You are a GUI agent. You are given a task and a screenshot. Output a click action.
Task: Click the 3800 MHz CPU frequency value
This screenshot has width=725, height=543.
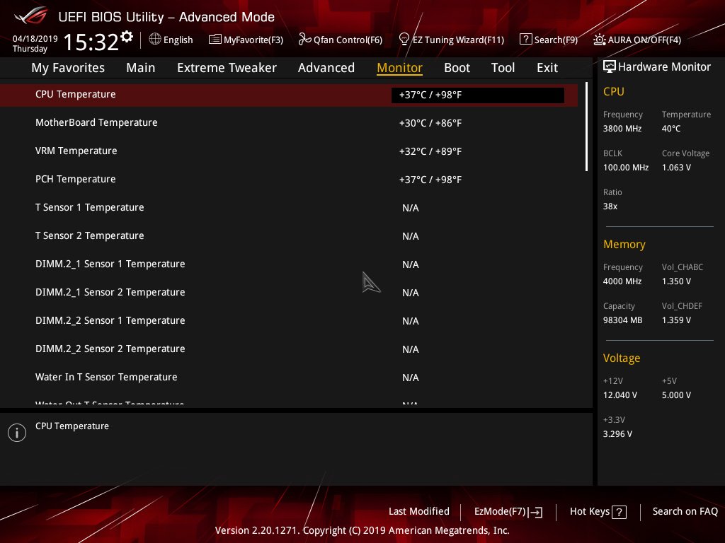(622, 129)
